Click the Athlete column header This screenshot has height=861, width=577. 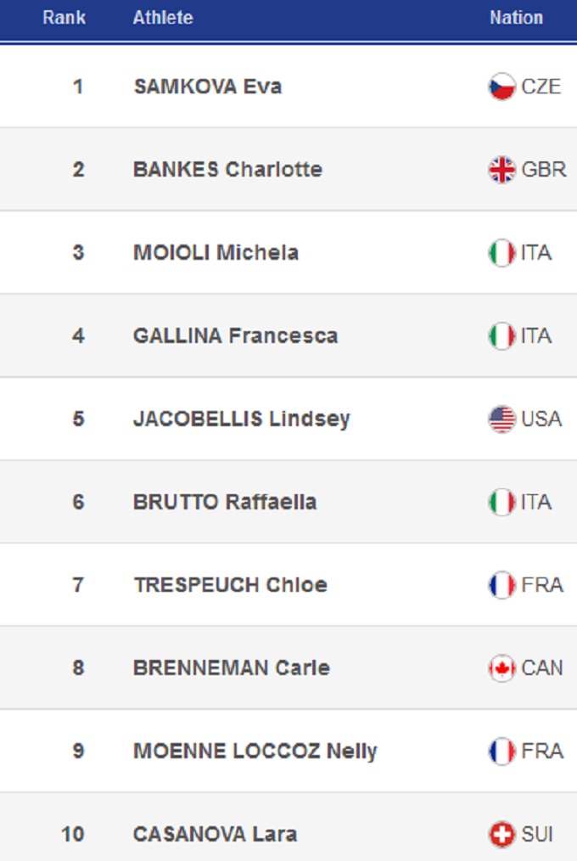[163, 18]
